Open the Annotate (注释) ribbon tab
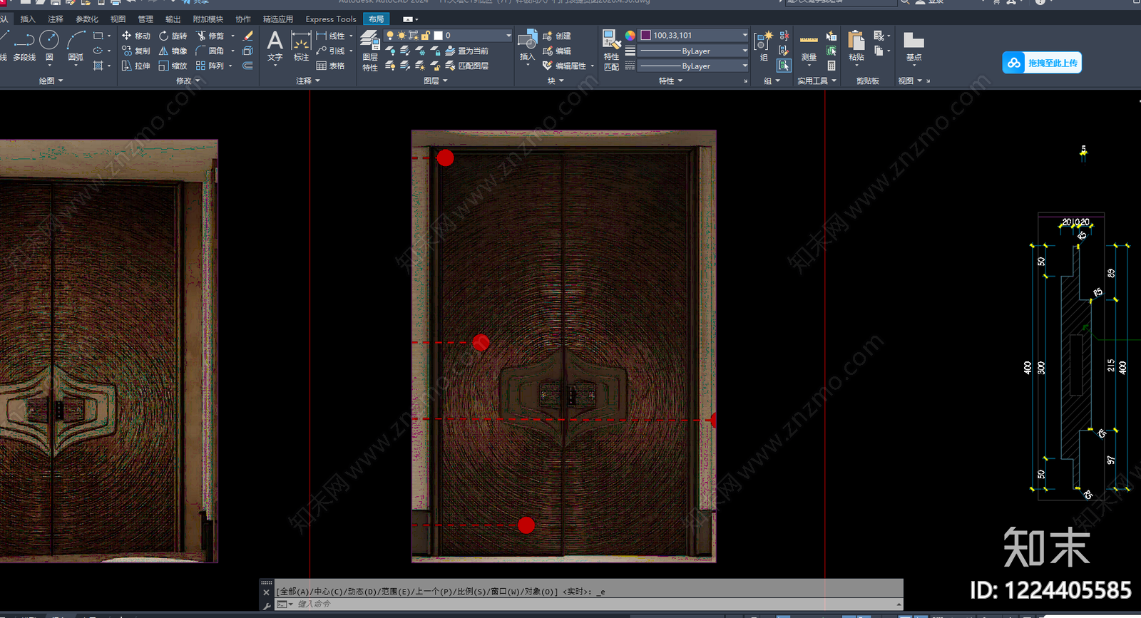Image resolution: width=1141 pixels, height=618 pixels. click(x=55, y=19)
